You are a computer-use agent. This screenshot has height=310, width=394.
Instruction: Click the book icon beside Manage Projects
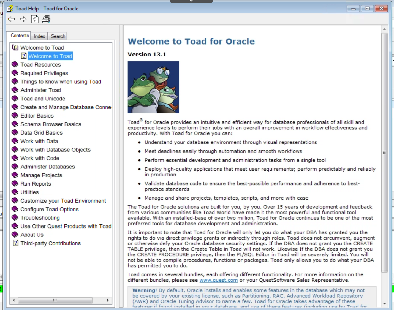(15, 175)
